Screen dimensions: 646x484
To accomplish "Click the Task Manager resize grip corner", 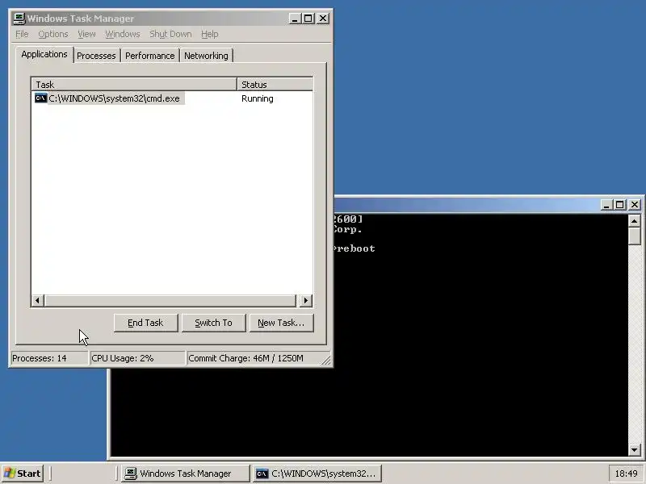I will tap(326, 360).
